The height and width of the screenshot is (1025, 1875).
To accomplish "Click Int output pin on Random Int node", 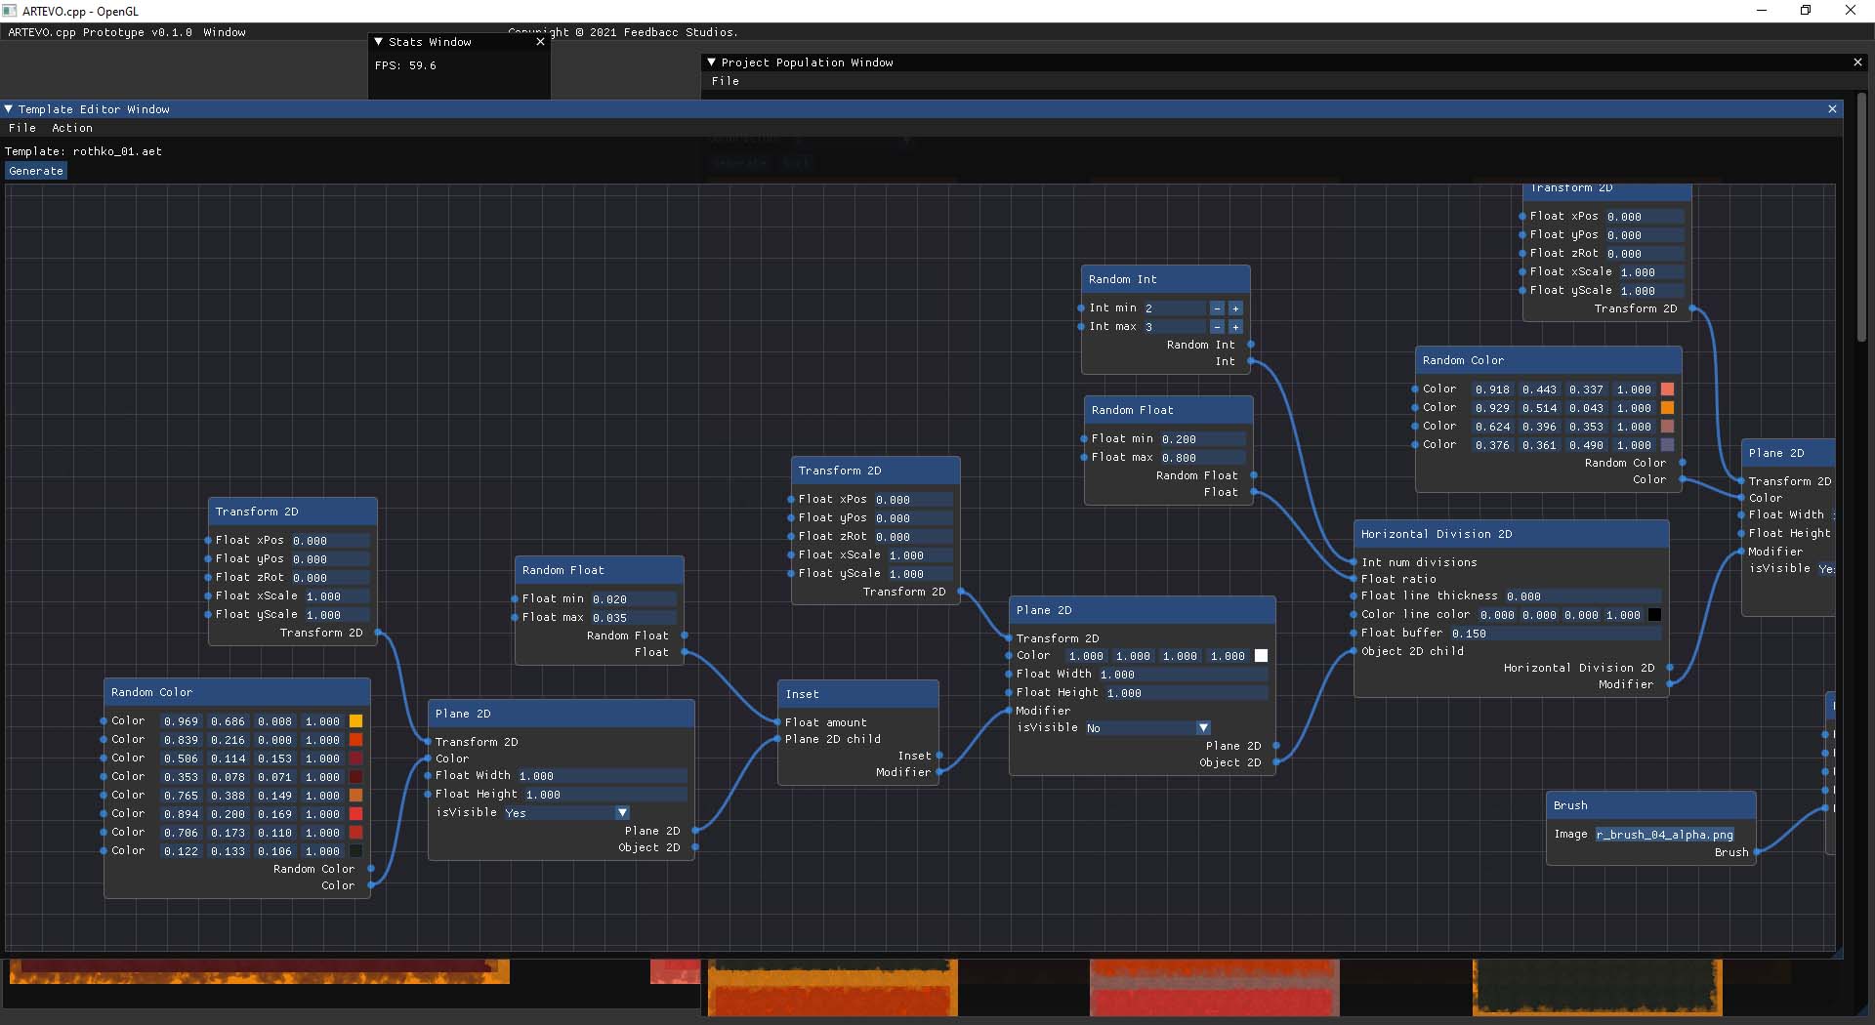I will pos(1251,361).
